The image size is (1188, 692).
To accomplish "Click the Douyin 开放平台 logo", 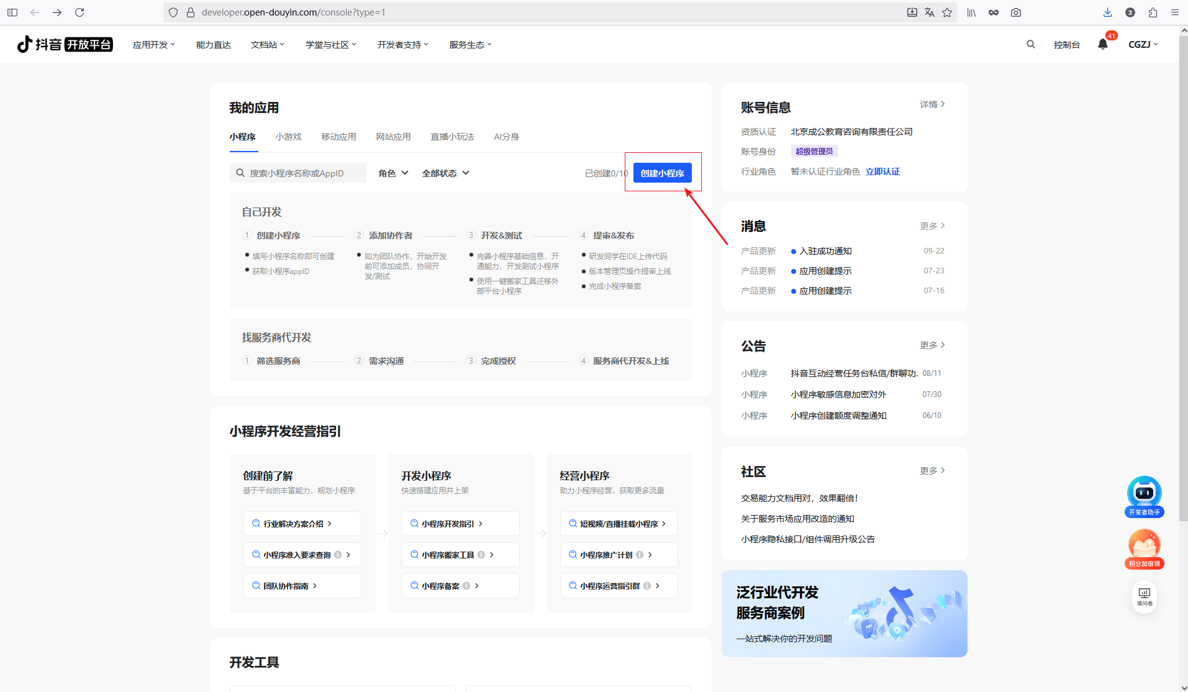I will pyautogui.click(x=64, y=44).
